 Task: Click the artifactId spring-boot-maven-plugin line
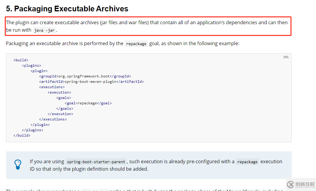91,82
